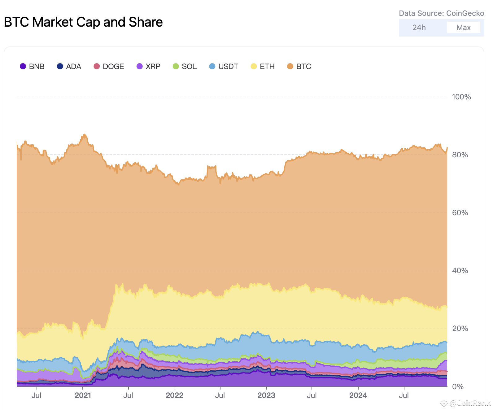The image size is (493, 410).
Task: Select the Max time range tab
Action: tap(464, 28)
